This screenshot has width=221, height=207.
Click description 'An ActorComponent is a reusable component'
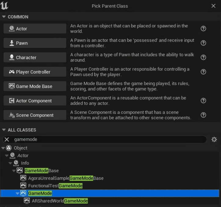click(x=128, y=101)
